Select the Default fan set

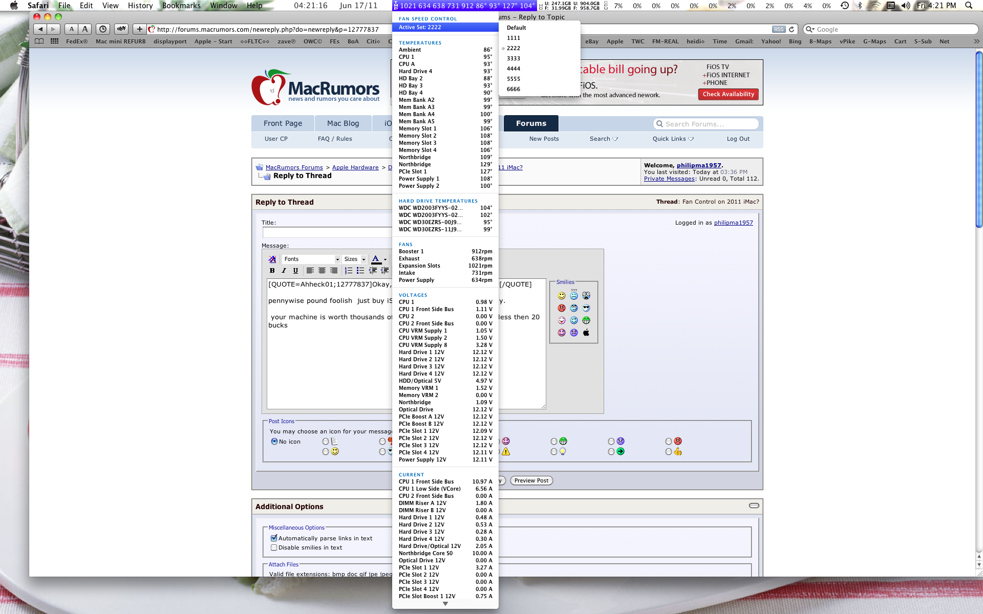[540, 28]
